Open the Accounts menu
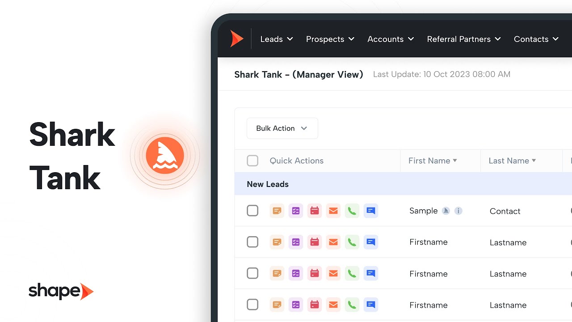 pos(391,39)
